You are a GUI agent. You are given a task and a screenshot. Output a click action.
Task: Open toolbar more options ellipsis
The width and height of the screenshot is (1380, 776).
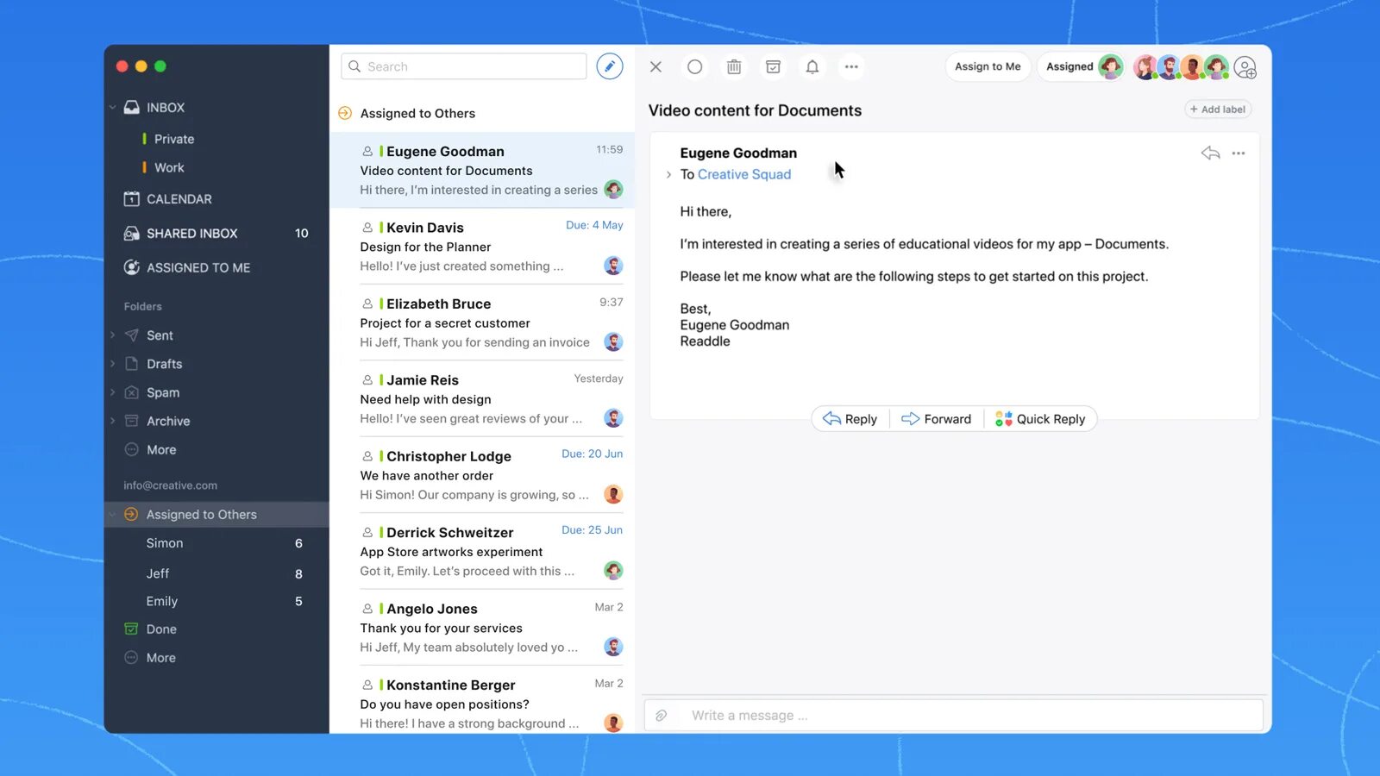(851, 66)
